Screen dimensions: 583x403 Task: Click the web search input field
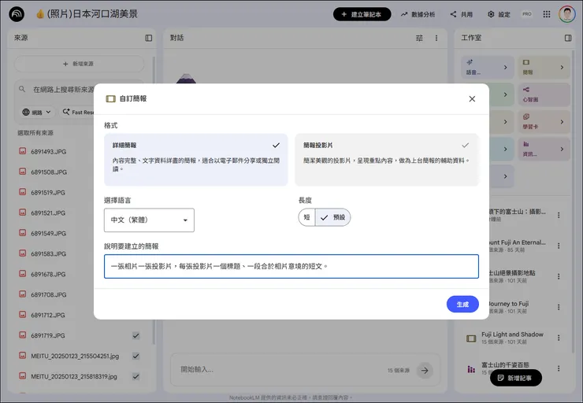pos(61,90)
